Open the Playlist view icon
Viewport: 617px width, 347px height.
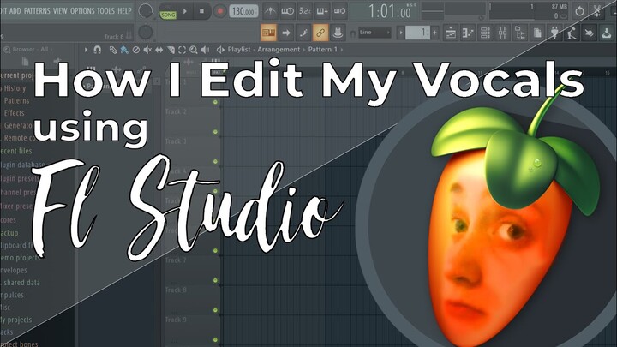(x=451, y=33)
